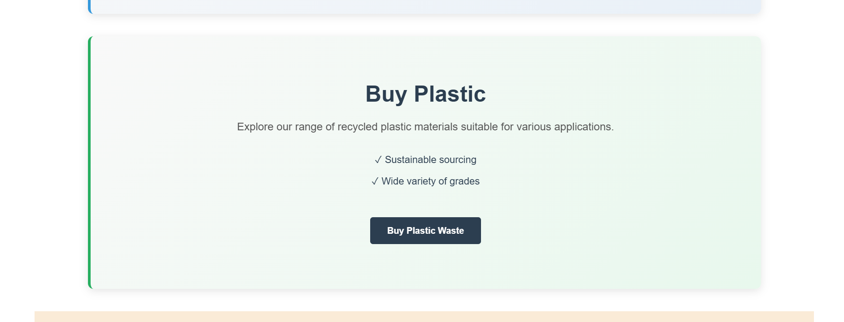Click the blue-tinted card at the top
844x322 pixels.
pos(425,6)
